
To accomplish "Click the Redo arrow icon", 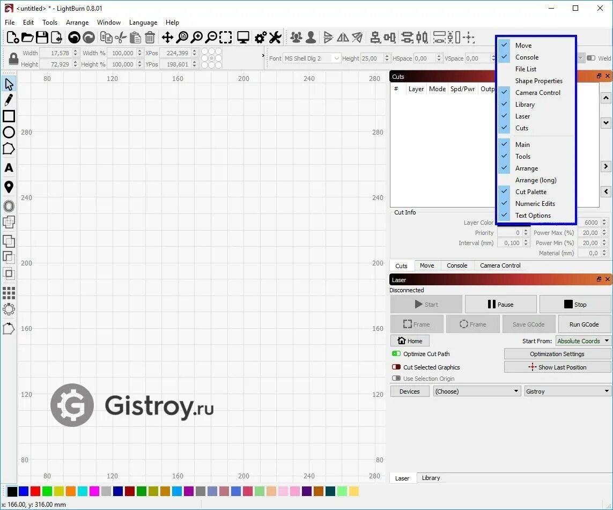I will tap(88, 38).
